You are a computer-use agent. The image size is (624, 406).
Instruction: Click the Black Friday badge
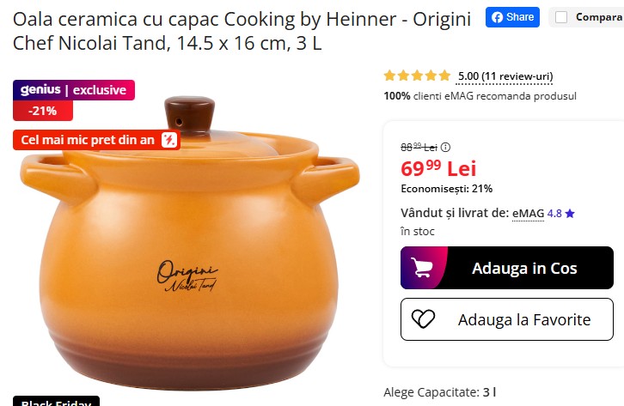[x=56, y=401]
